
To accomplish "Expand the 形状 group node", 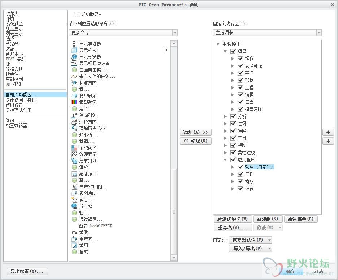I will point(233,80).
